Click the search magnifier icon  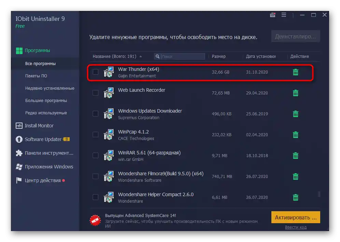[x=158, y=56]
